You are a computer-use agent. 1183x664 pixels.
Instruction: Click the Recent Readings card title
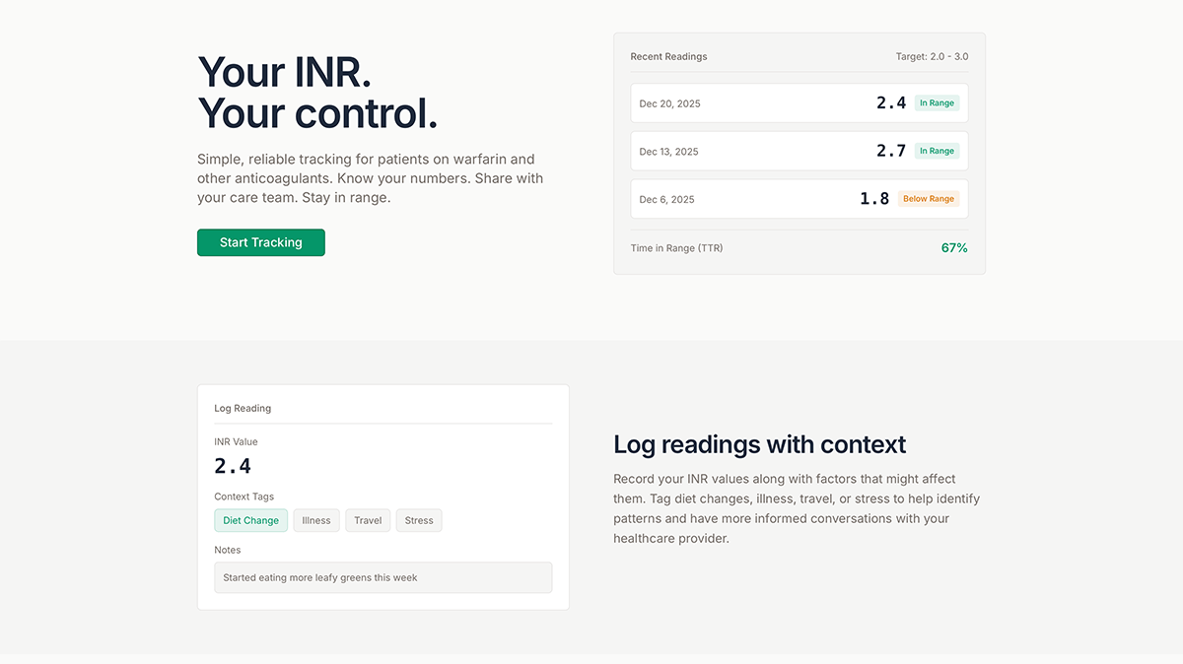click(x=668, y=57)
